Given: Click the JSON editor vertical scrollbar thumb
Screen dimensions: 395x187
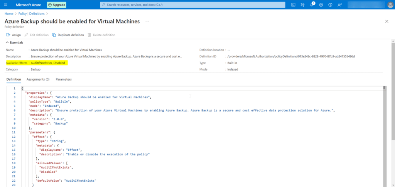Looking at the screenshot, I should [x=384, y=88].
